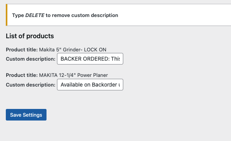Screen dimensions: 231x141
Task: Focus the Power Planer custom description field
Action: [90, 85]
